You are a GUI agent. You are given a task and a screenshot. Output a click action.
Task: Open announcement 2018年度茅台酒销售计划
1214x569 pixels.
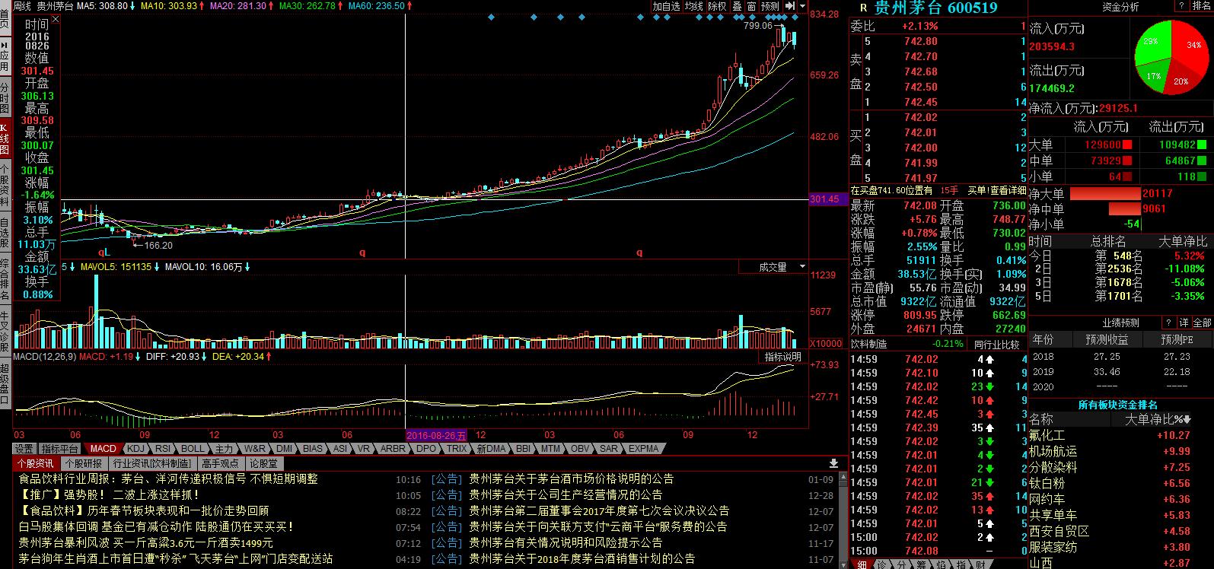(x=582, y=558)
